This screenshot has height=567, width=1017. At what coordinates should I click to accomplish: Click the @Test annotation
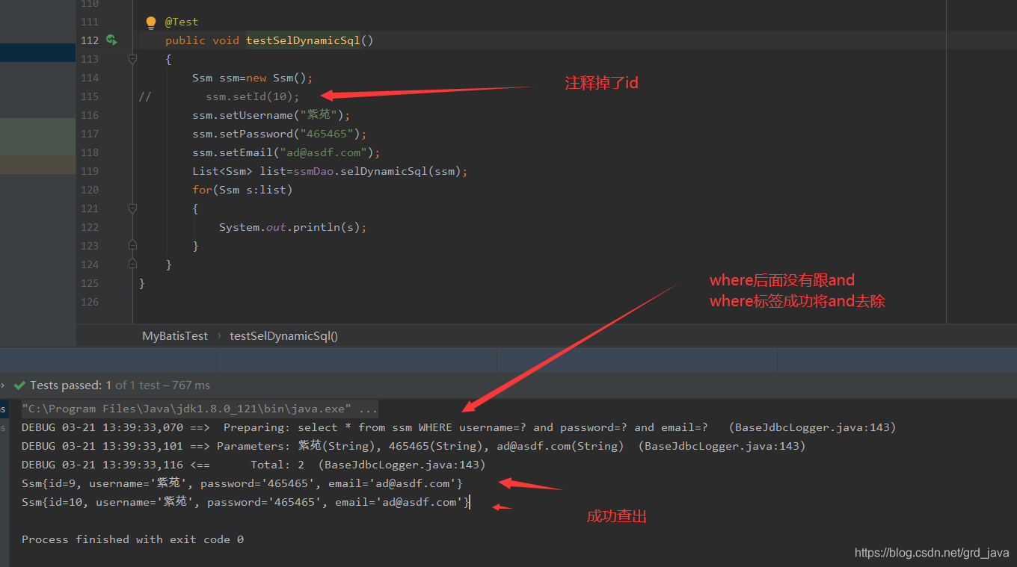[182, 22]
